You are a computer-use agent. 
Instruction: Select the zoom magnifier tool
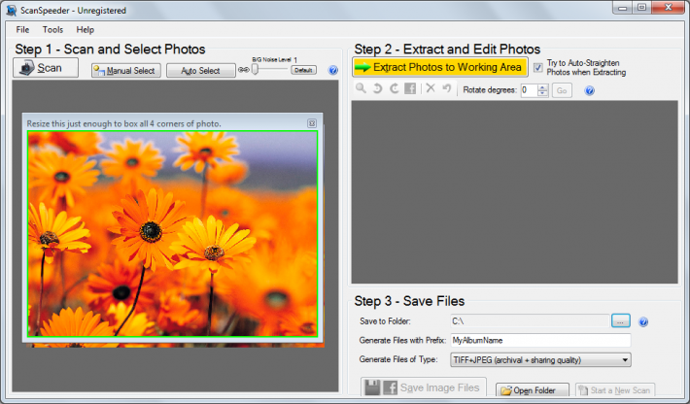361,88
